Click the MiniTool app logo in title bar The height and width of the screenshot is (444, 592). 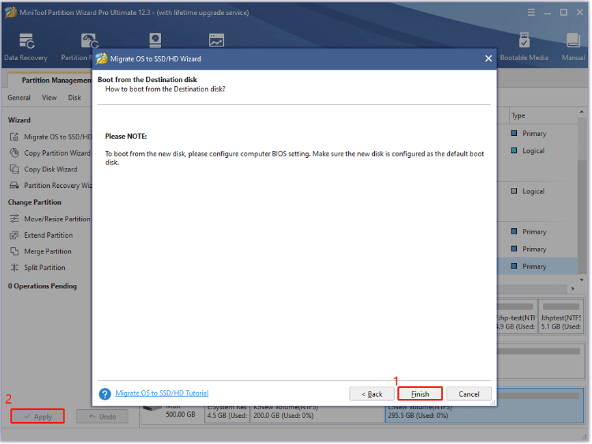pos(10,12)
